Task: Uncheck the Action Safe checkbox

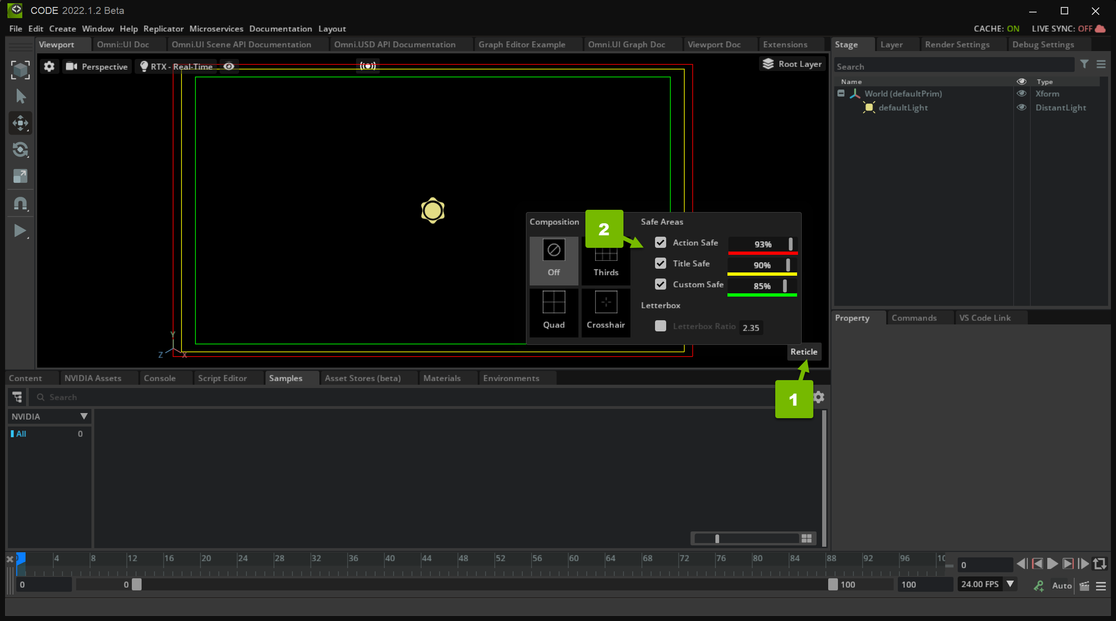Action: click(661, 242)
